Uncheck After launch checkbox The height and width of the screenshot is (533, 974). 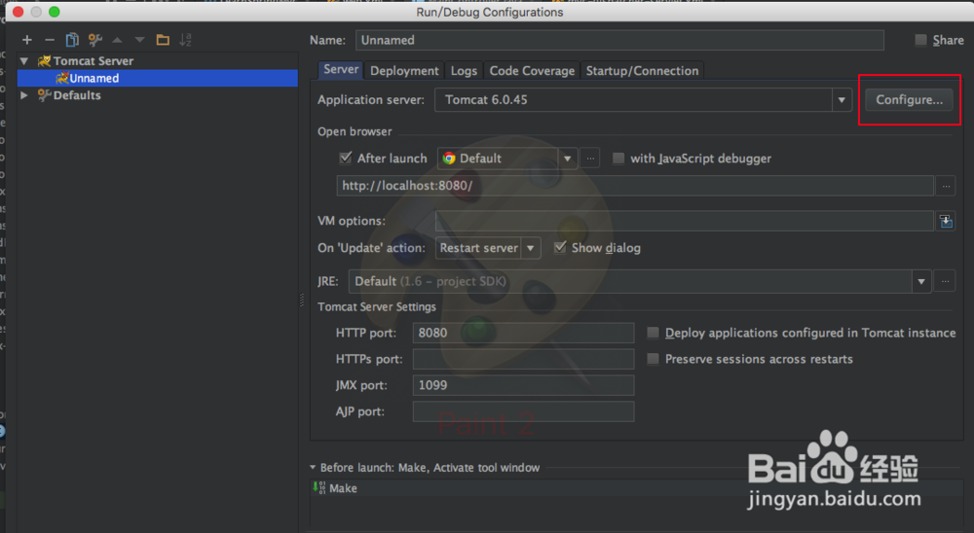click(346, 158)
